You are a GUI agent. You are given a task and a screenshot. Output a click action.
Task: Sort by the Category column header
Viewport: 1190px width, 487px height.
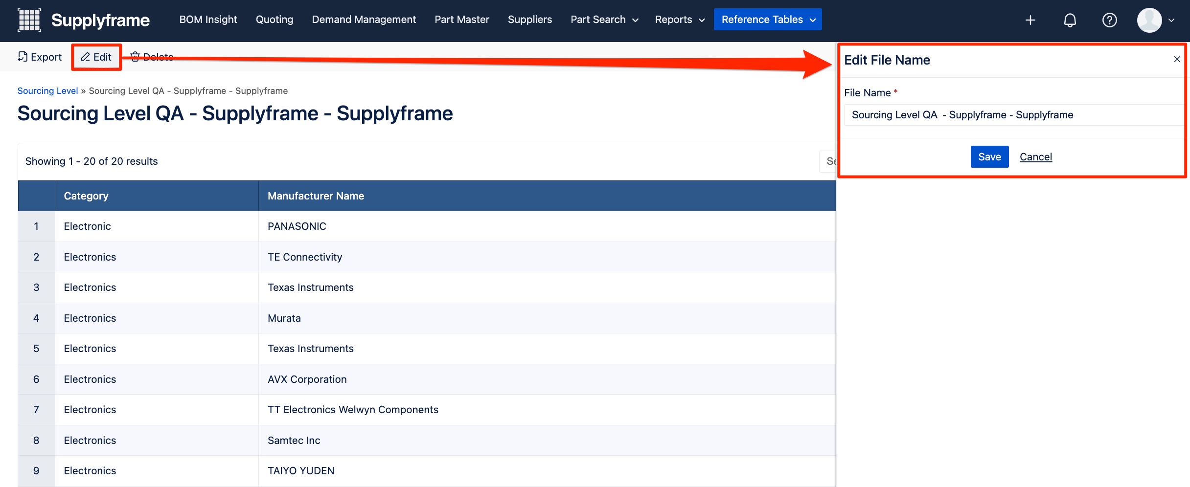point(157,196)
